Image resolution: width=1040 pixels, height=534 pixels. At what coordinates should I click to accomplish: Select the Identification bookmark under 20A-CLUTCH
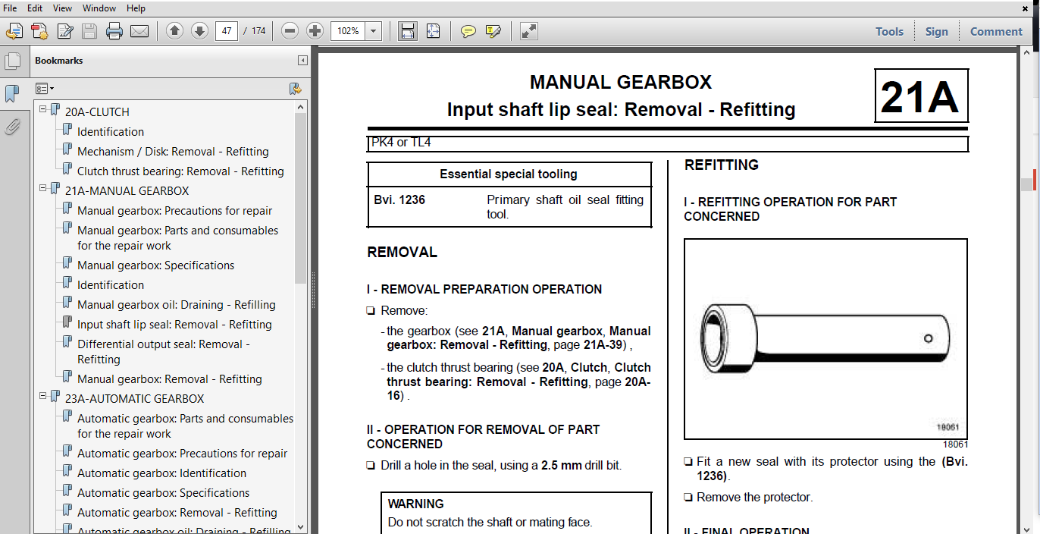coord(110,131)
